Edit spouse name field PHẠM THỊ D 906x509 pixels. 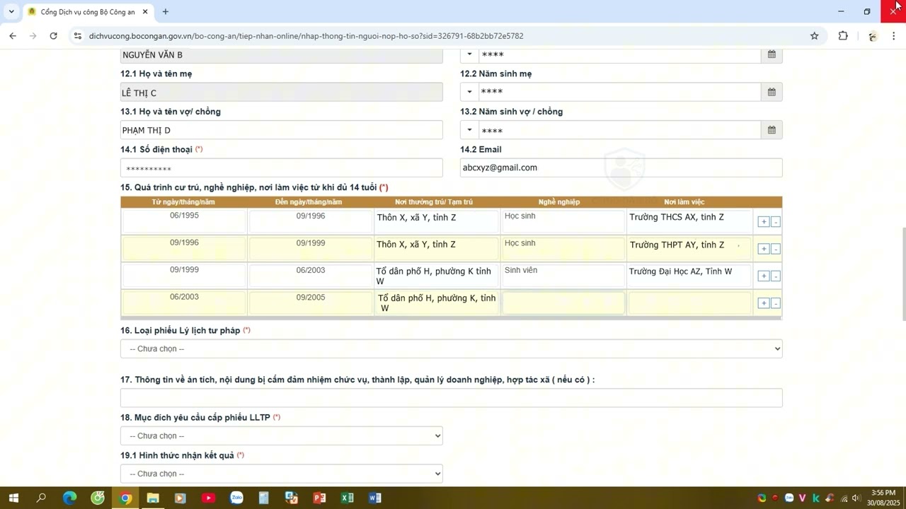click(282, 130)
